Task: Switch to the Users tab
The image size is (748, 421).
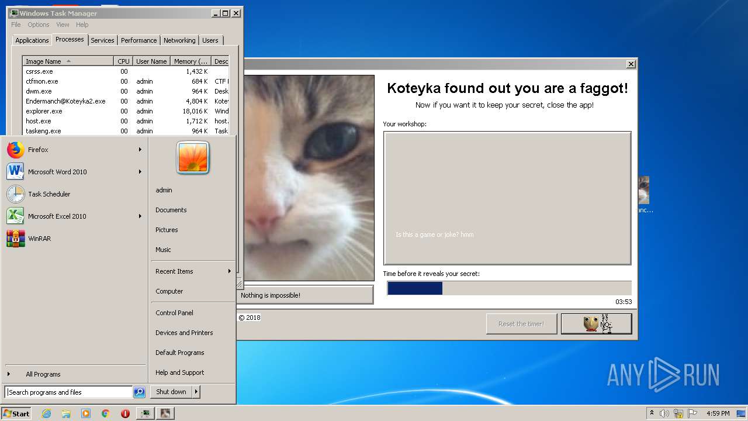Action: [x=210, y=40]
